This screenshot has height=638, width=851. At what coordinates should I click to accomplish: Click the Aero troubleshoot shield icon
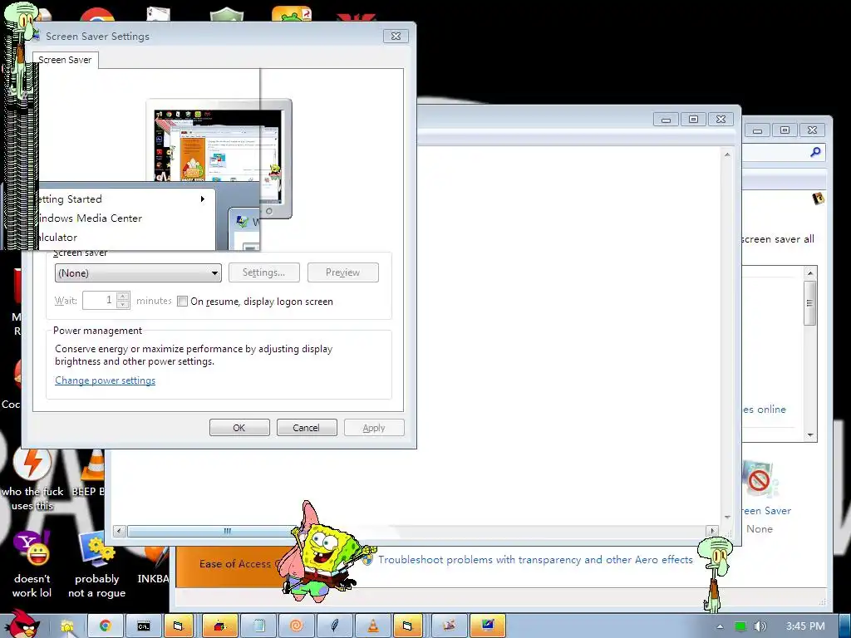tap(367, 559)
